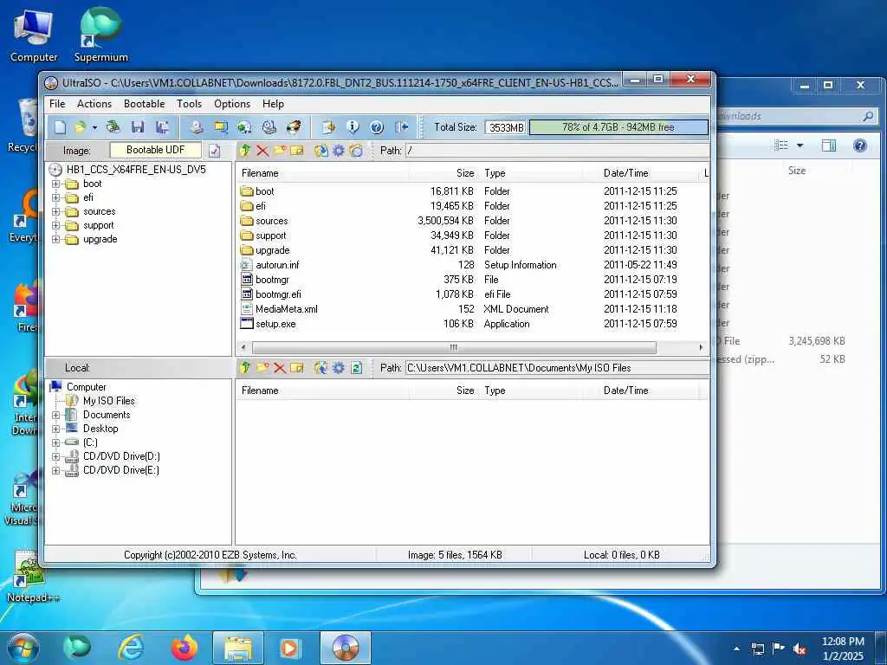Click the 78% of 4.7GB capacity bar

(618, 127)
